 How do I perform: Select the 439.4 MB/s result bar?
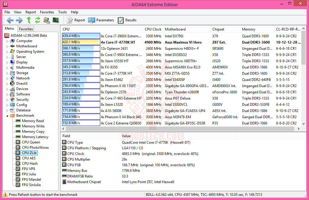click(x=81, y=36)
